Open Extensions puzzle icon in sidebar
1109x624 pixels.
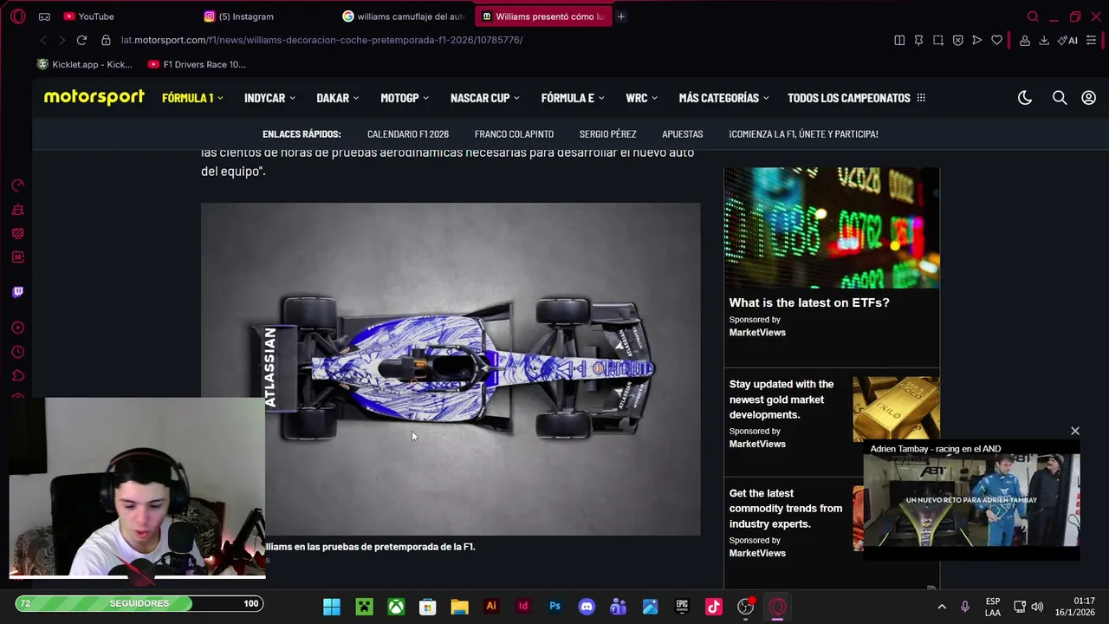pos(17,376)
